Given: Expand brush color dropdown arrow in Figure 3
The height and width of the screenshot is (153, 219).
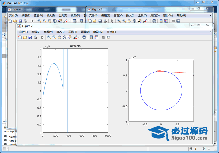Looking at the screenshot, I should [x=149, y=21].
